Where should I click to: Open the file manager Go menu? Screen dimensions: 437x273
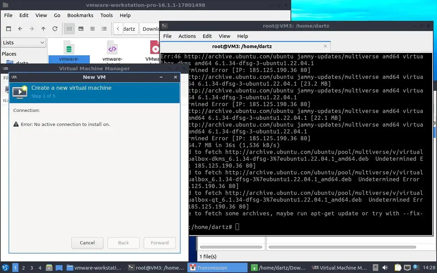(x=57, y=15)
